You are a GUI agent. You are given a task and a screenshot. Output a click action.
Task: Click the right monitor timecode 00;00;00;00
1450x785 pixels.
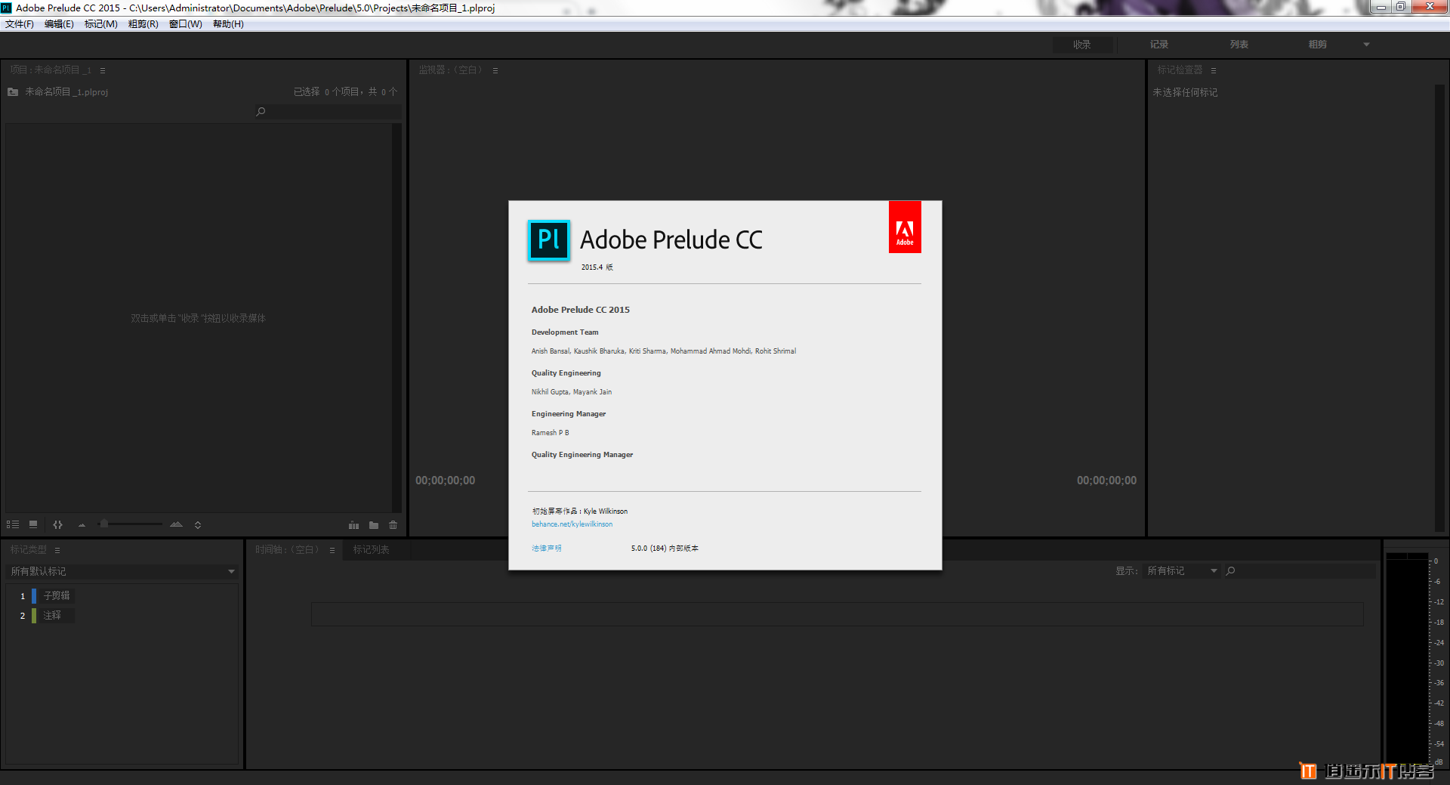point(1106,481)
